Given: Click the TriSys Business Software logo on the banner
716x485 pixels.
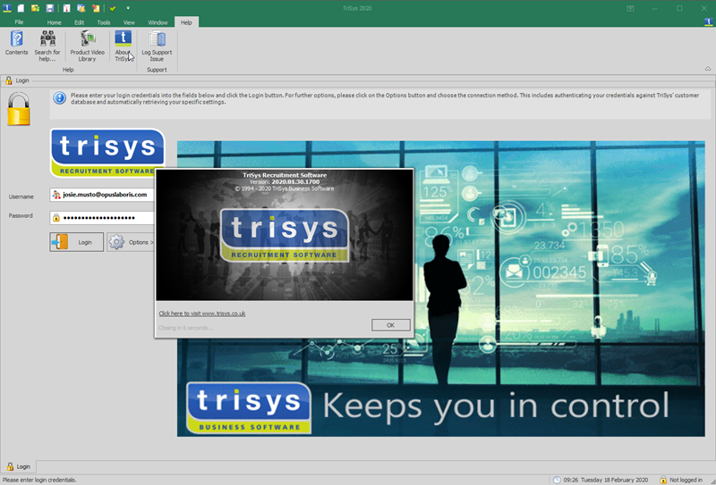Looking at the screenshot, I should [x=249, y=408].
